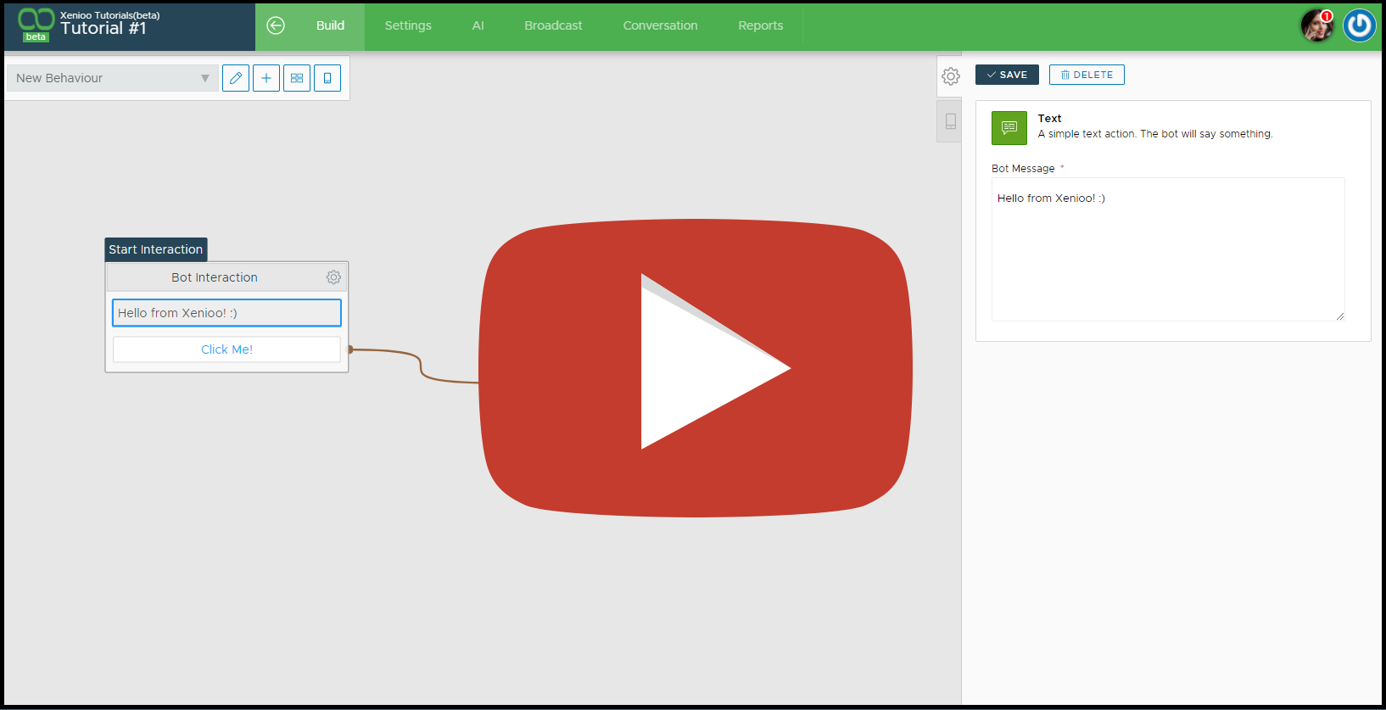Go to the Broadcast tab
1386x710 pixels.
pyautogui.click(x=553, y=25)
